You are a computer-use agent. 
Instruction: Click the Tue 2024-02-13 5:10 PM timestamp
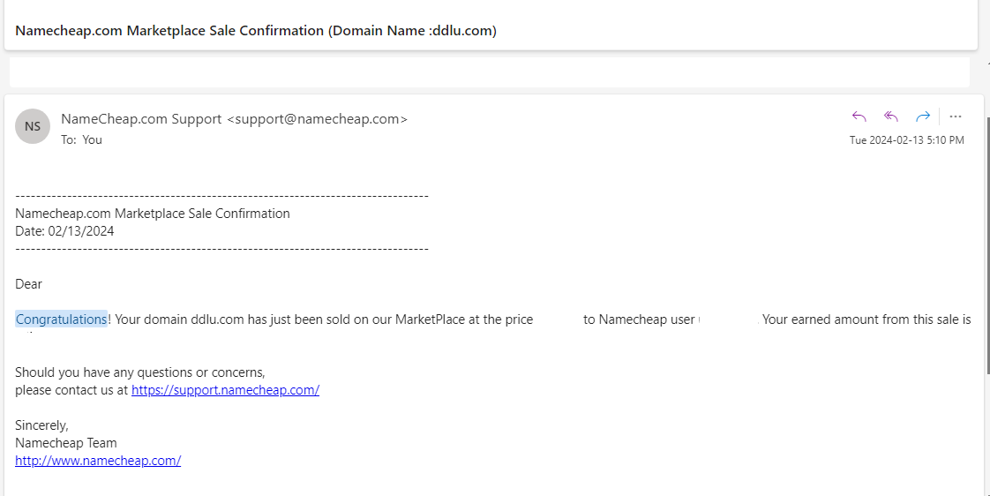[x=907, y=140]
